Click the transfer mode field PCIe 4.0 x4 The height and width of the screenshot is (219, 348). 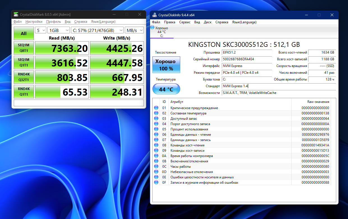(x=247, y=73)
